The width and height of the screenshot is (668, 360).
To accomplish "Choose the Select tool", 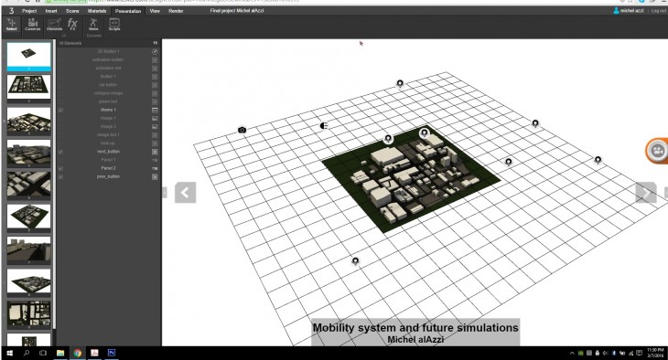I will tap(12, 25).
